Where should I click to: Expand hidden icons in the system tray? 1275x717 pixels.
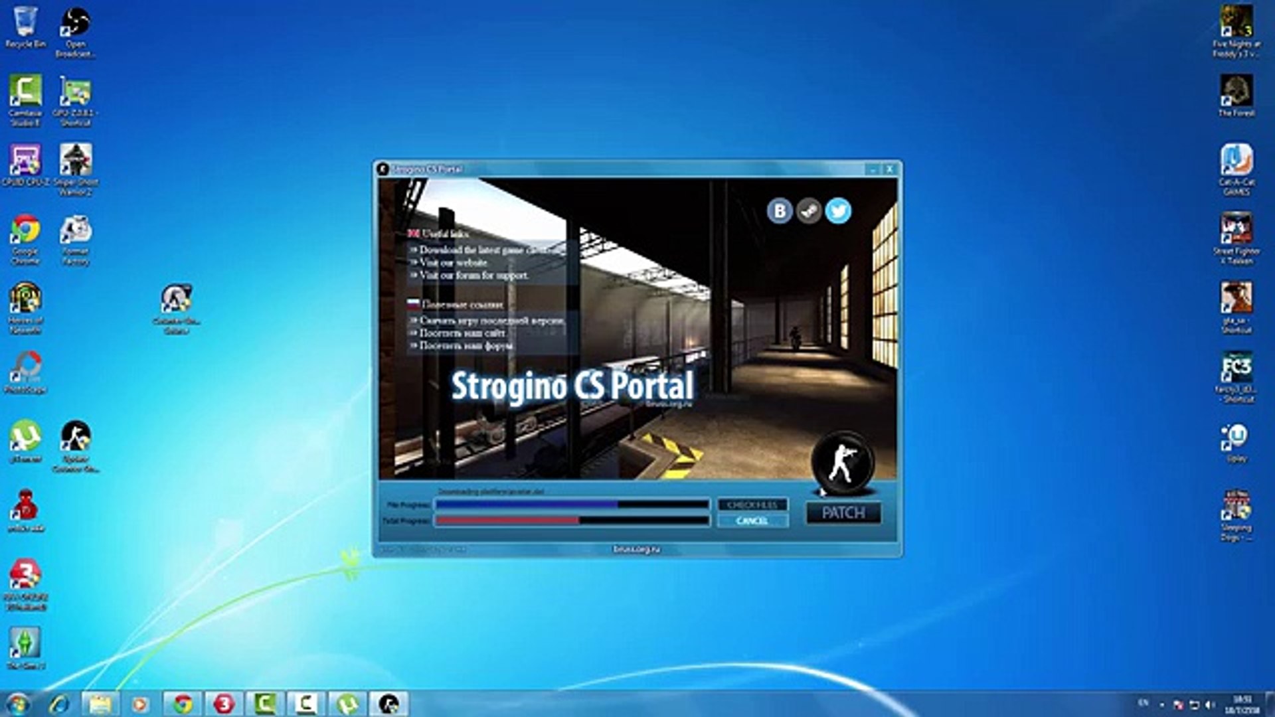pyautogui.click(x=1162, y=704)
